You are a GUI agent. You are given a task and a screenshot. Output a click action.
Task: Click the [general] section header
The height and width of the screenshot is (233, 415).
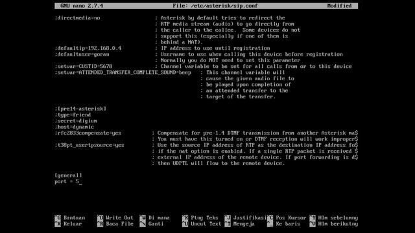[68, 175]
